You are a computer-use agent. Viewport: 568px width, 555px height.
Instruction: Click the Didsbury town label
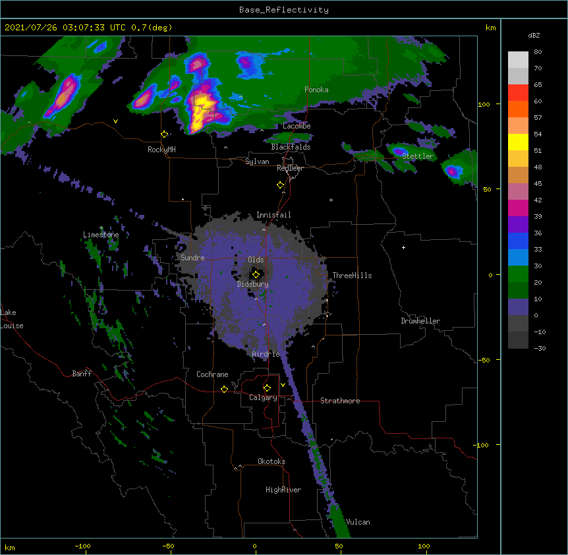pyautogui.click(x=252, y=284)
